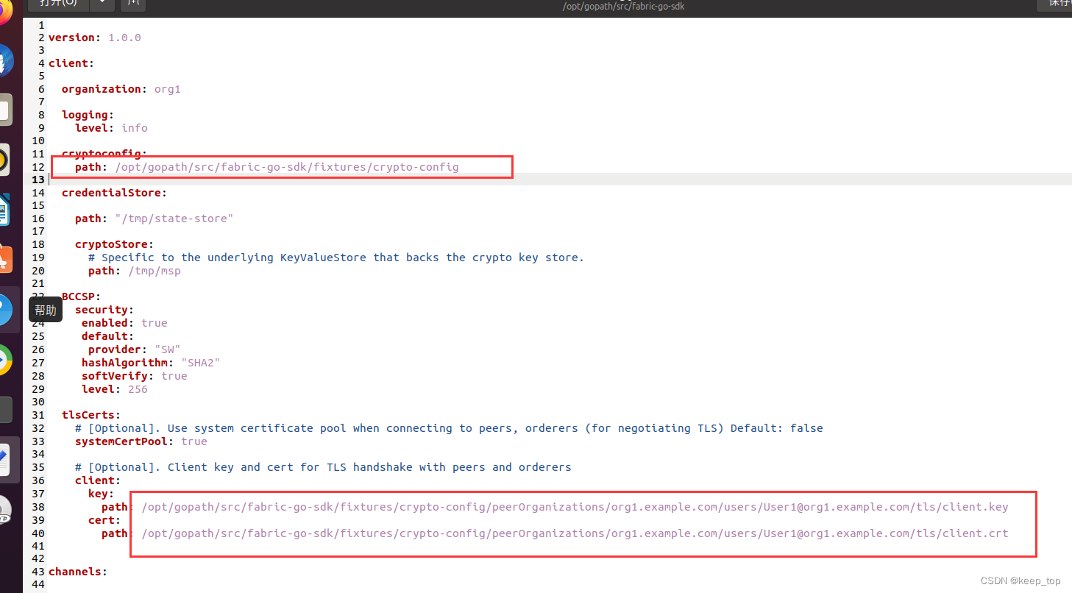Open the dropdown arrow beside 打开(O)
This screenshot has width=1072, height=593.
pyautogui.click(x=102, y=3)
